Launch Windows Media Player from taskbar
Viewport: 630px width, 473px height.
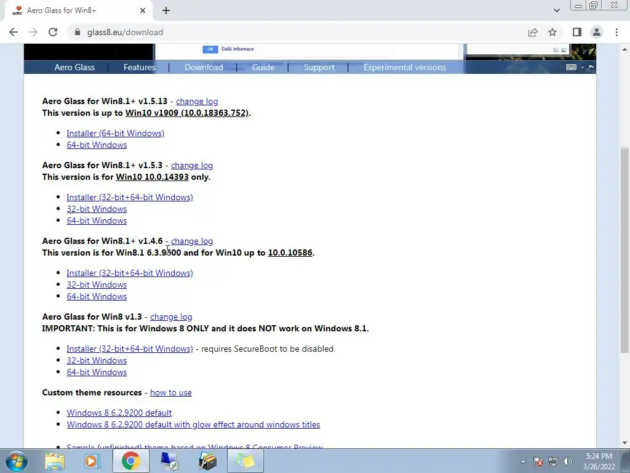[x=92, y=461]
